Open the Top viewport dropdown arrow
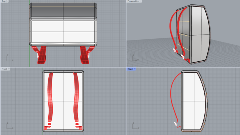This screenshot has height=135, width=240. point(8,1)
